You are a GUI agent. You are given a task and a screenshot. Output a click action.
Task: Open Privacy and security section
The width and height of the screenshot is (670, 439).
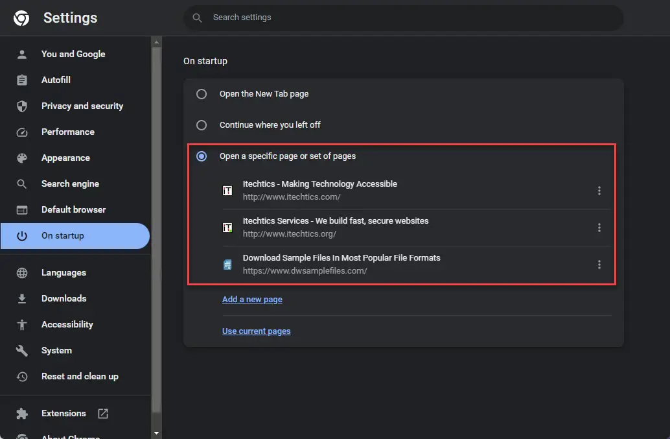point(75,106)
